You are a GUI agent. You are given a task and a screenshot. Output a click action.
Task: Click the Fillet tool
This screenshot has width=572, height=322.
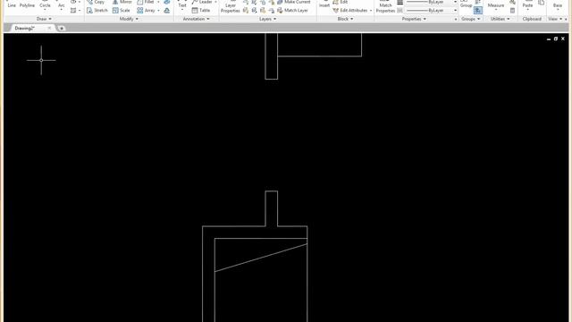point(146,2)
